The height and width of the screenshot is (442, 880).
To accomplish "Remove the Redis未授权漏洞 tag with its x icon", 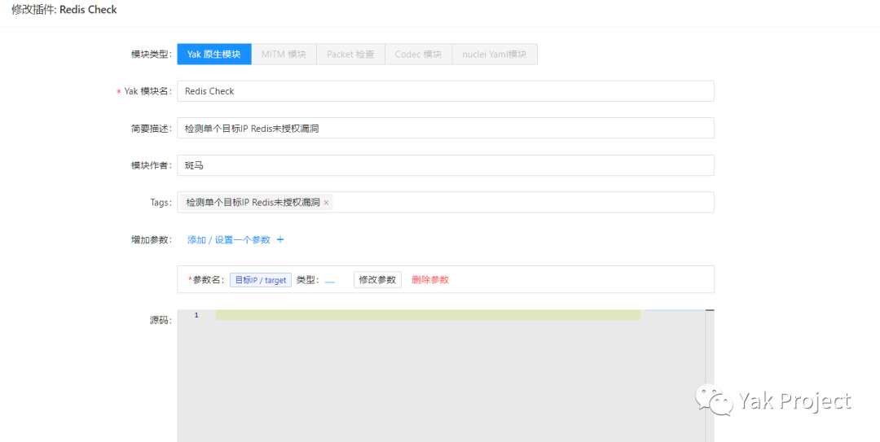I will (326, 203).
